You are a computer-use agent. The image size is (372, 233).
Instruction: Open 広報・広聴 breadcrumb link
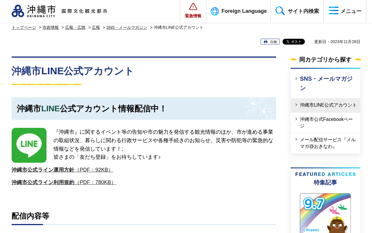point(75,27)
